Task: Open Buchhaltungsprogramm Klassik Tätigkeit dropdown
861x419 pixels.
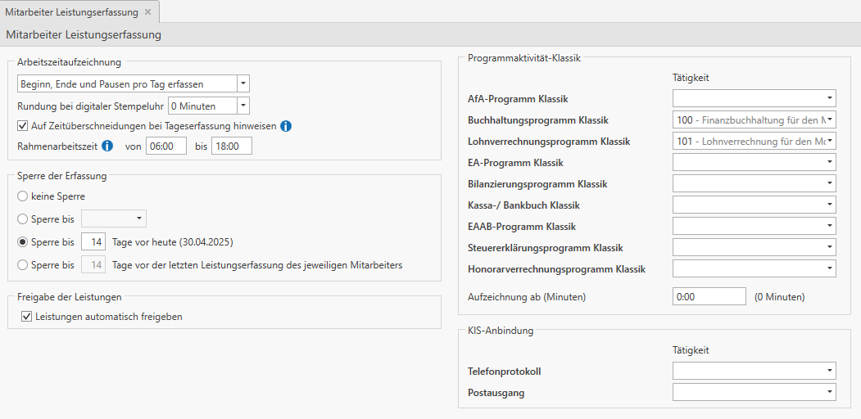Action: tap(830, 120)
